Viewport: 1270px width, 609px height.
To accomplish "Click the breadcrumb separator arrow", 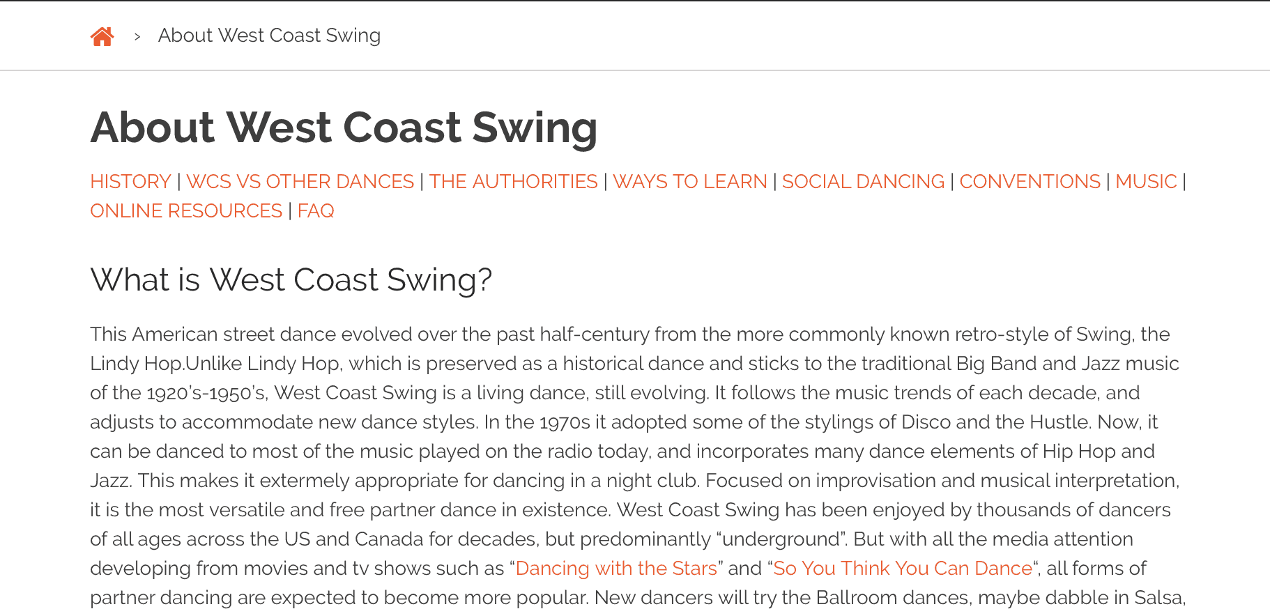I will [137, 36].
